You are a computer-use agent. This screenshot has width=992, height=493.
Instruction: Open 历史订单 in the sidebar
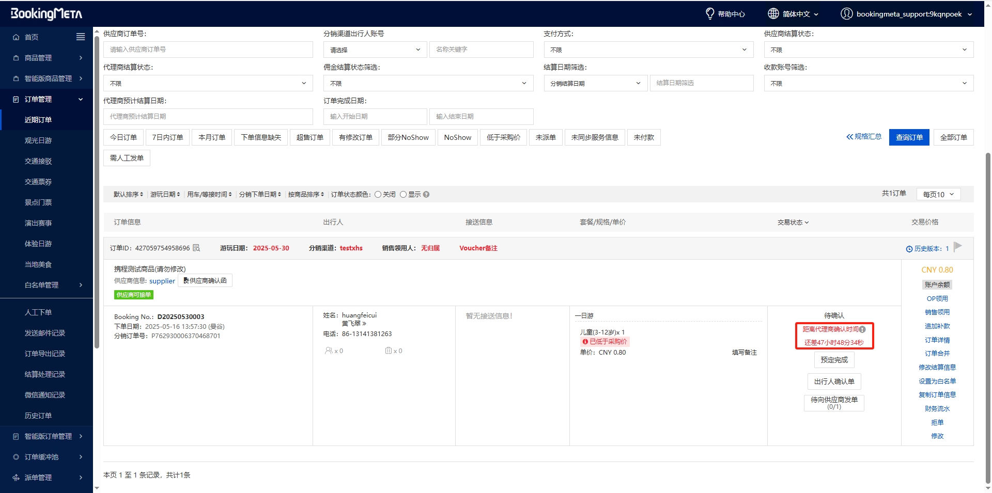[38, 416]
